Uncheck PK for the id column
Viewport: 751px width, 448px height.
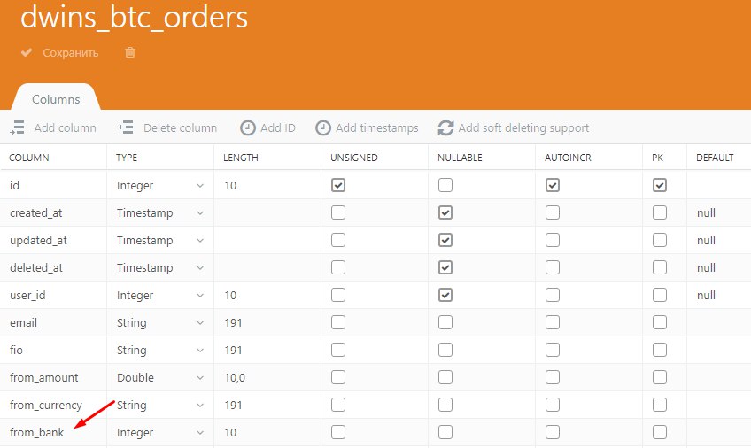click(660, 185)
